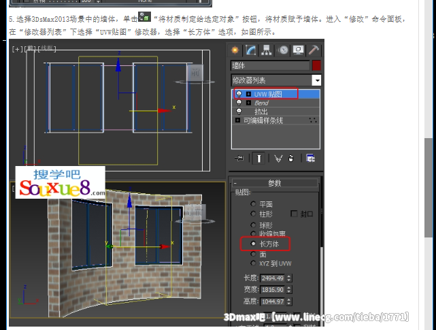
Task: Toggle the UVW 贴图 lightbulb
Action: coord(239,94)
